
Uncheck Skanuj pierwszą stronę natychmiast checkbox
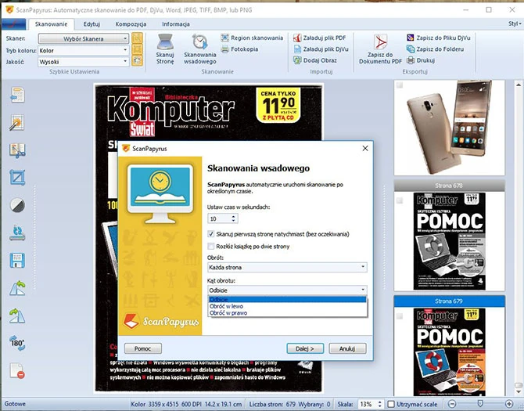pyautogui.click(x=211, y=234)
